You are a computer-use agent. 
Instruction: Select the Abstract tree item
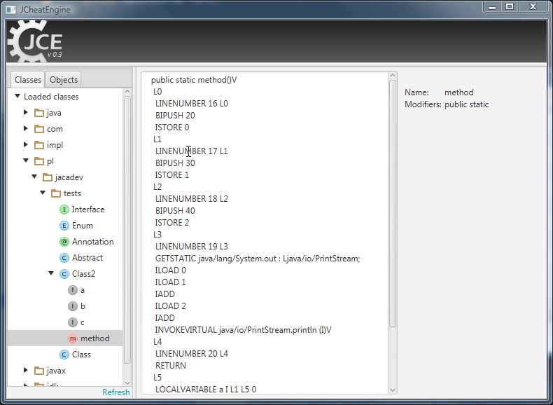(65, 258)
